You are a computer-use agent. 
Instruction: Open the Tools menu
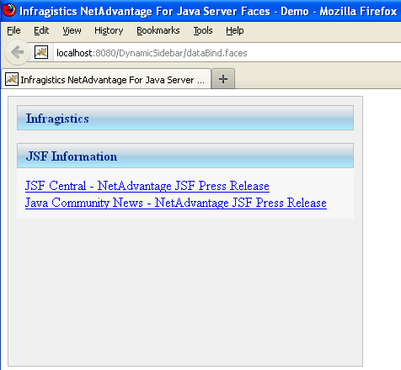click(203, 30)
